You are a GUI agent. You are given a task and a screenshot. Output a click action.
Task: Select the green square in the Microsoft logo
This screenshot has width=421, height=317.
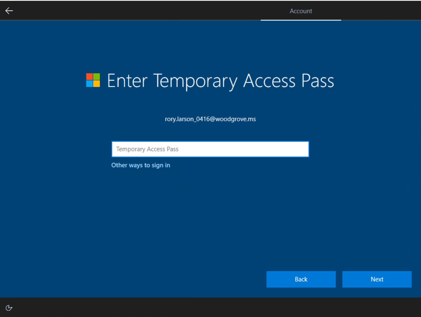coord(96,77)
